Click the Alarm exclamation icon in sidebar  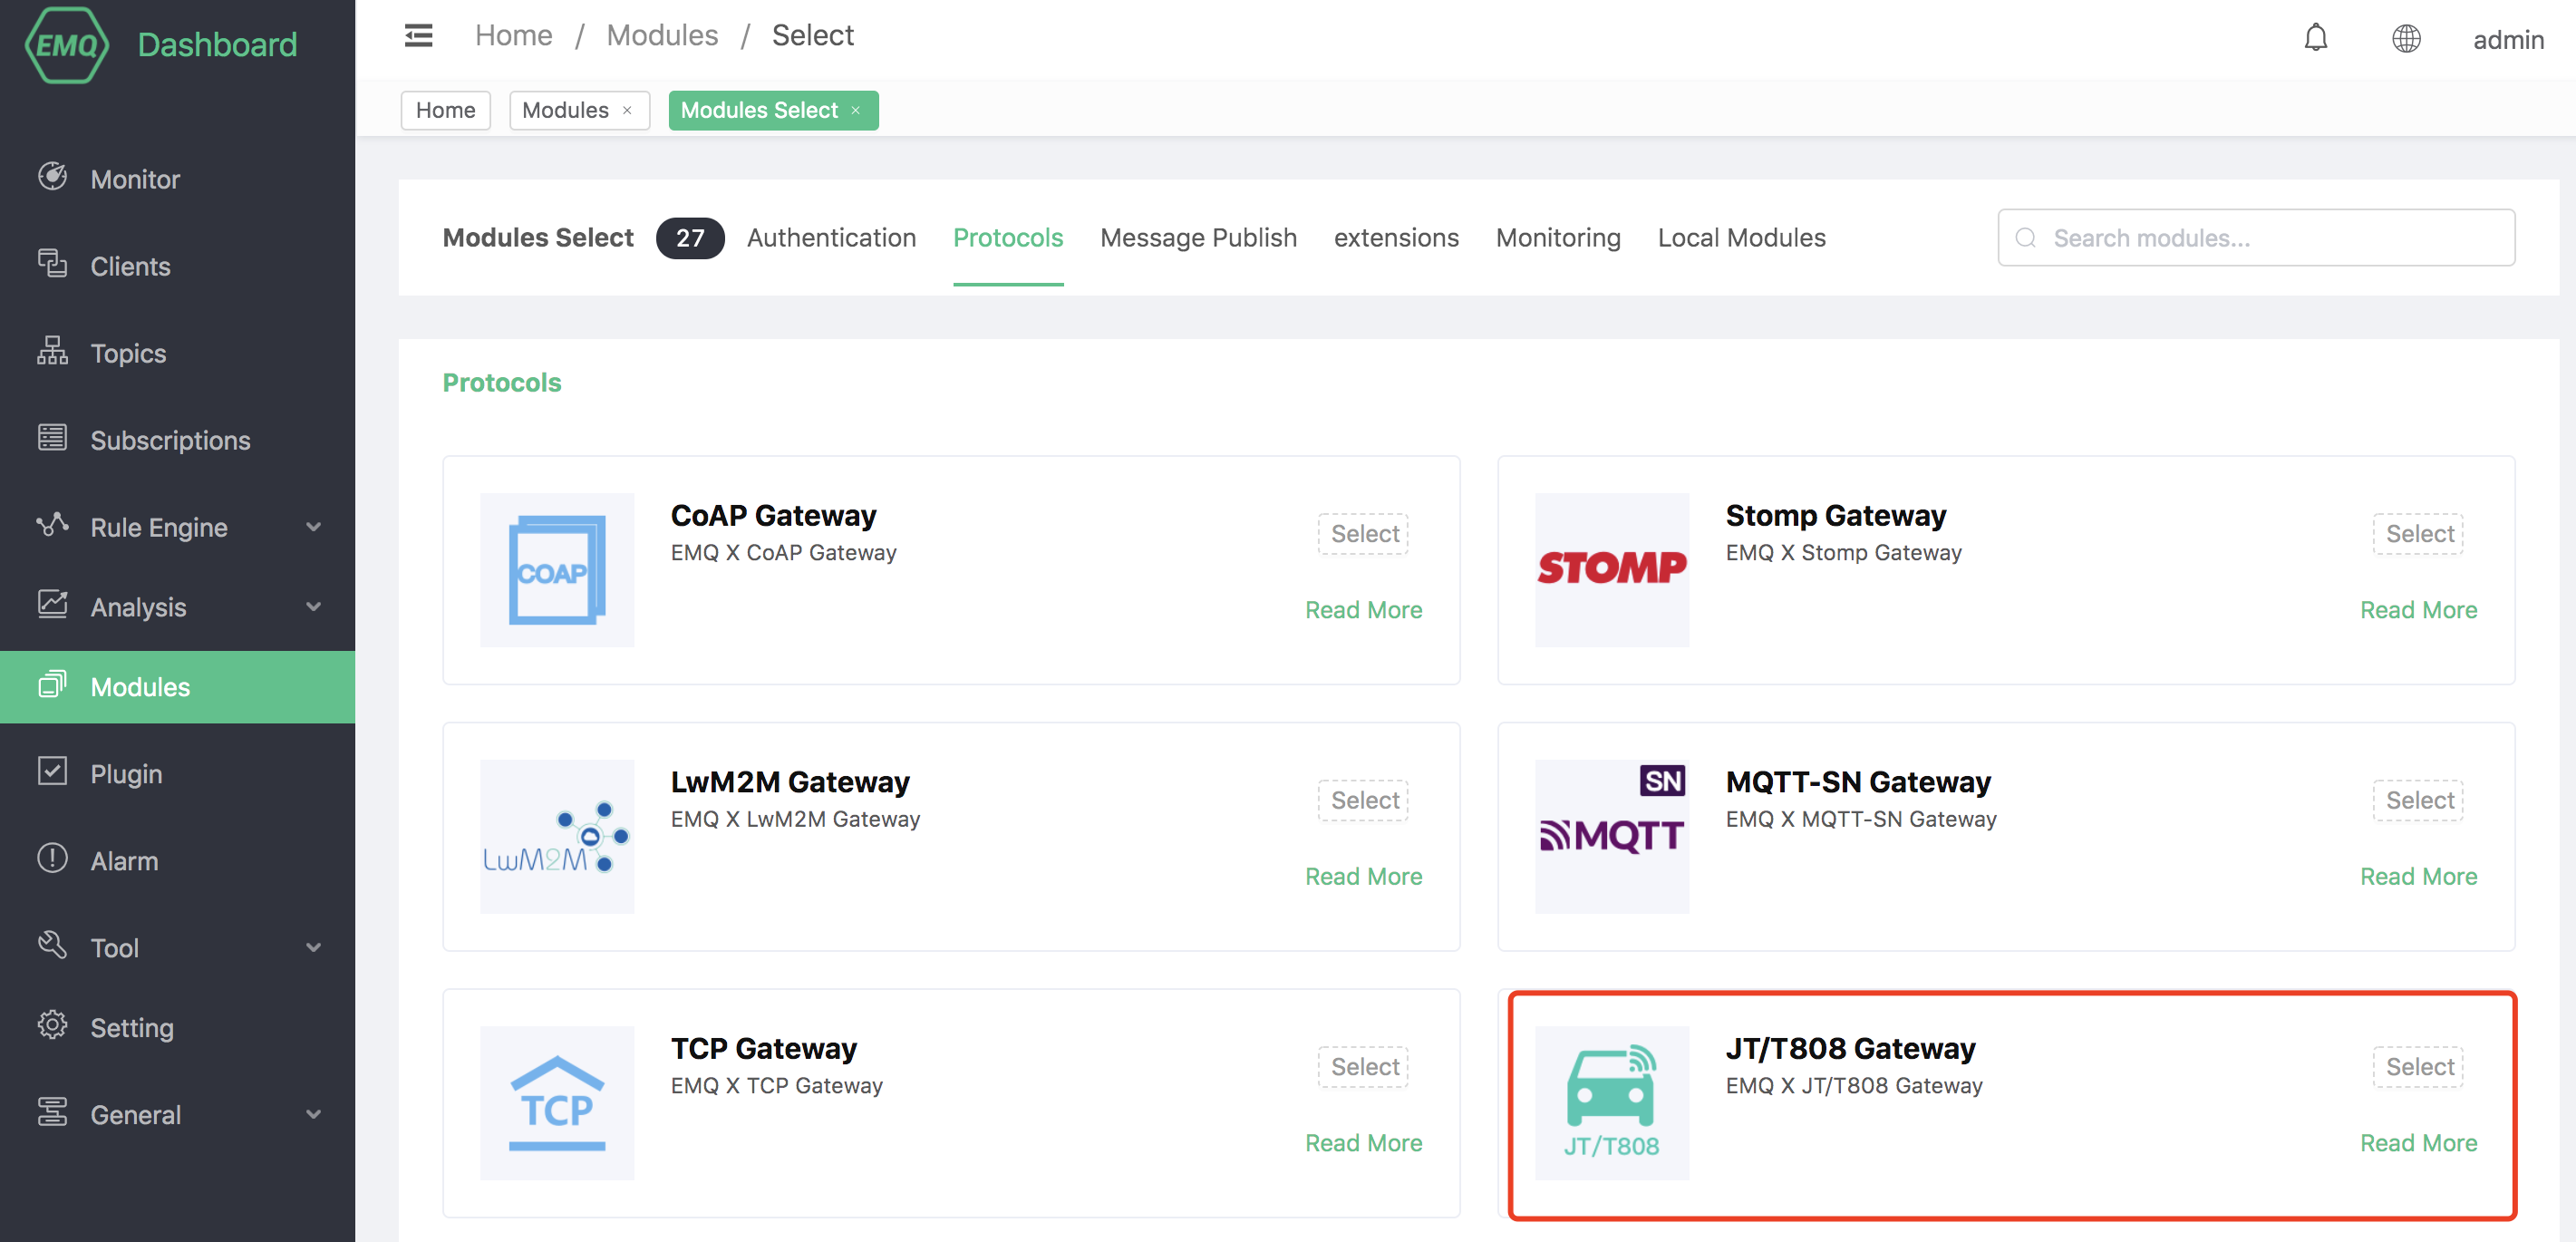coord(52,858)
